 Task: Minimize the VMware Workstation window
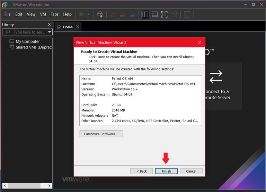tap(245, 4)
